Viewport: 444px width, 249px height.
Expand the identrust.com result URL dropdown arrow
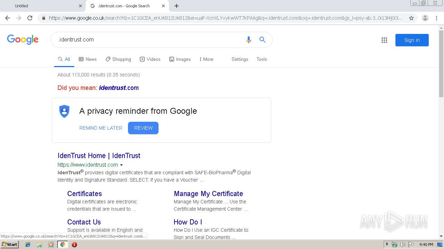tap(121, 165)
